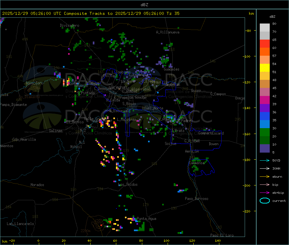Click the Los_Toldos map label
The image size is (289, 245).
coord(128,184)
